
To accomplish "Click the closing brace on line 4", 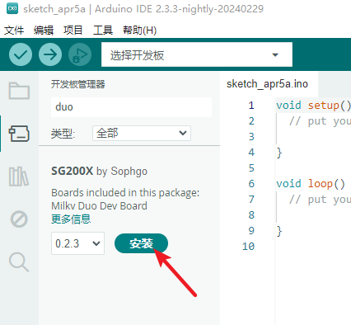I will pyautogui.click(x=279, y=153).
